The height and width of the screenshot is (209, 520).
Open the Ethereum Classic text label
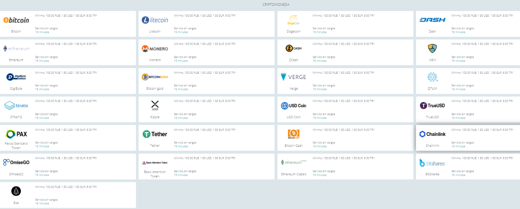click(x=293, y=174)
